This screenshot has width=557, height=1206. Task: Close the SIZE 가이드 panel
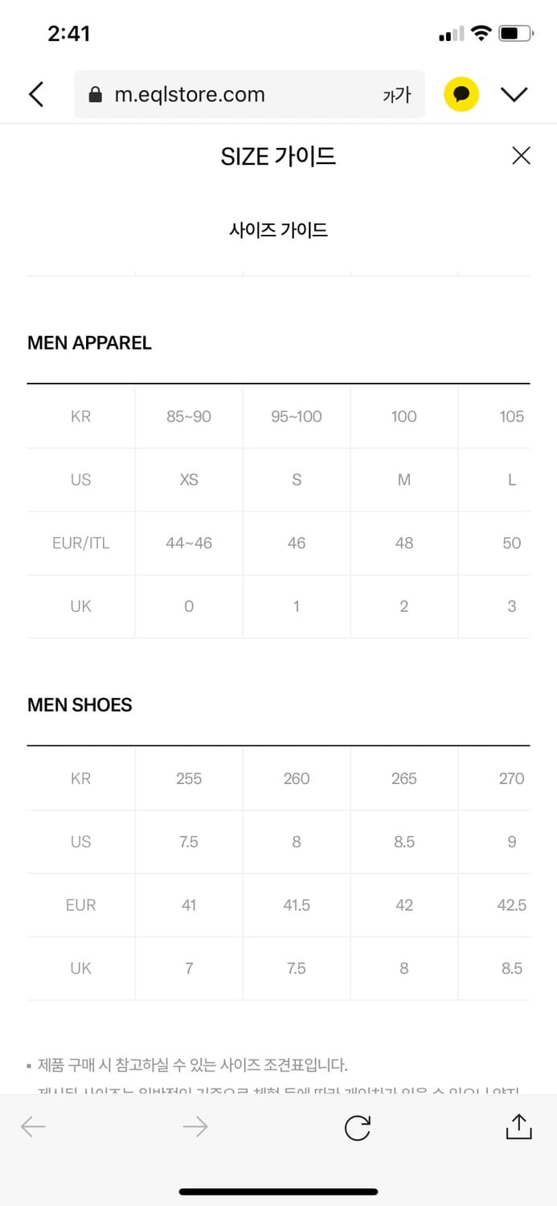coord(521,156)
